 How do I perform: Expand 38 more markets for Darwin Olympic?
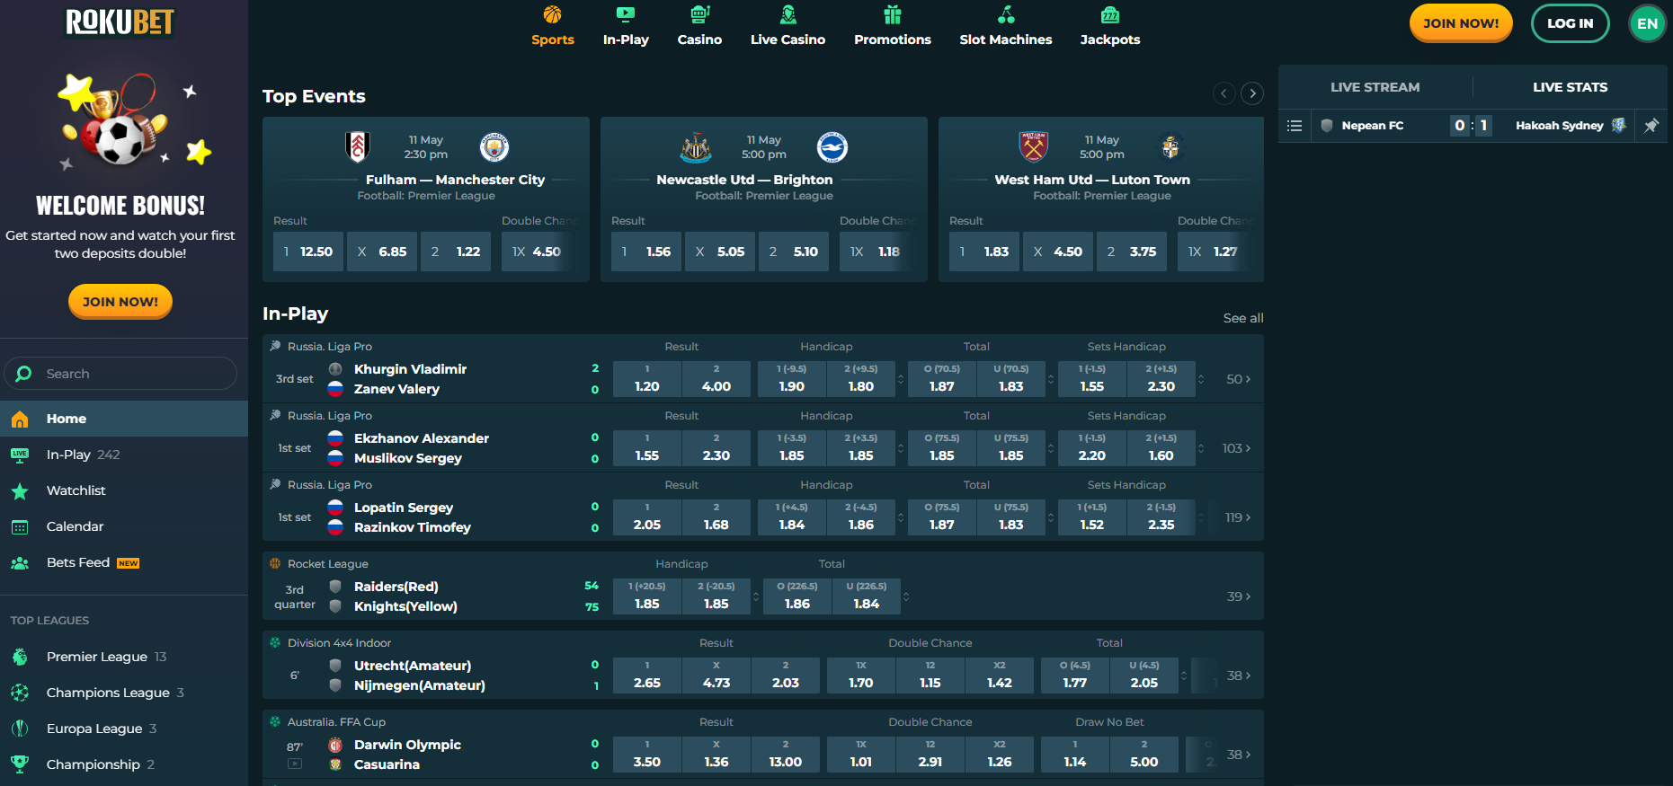coord(1238,755)
